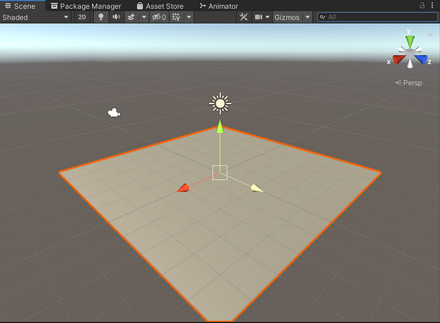Click the scene camera settings icon
The width and height of the screenshot is (440, 323).
[x=258, y=17]
